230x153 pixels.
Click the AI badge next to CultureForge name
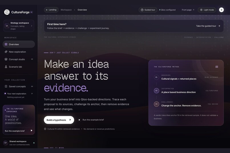pyautogui.click(x=31, y=12)
